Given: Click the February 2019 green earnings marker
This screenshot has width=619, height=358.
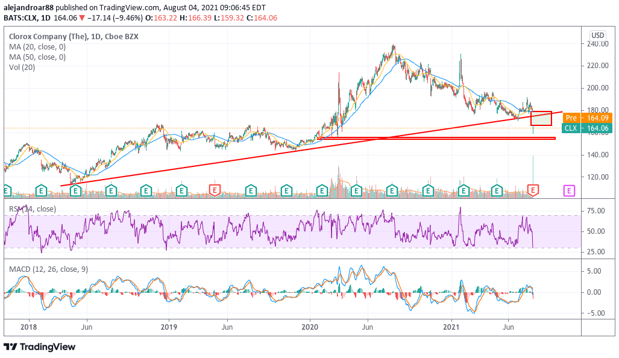Looking at the screenshot, I should tap(181, 190).
